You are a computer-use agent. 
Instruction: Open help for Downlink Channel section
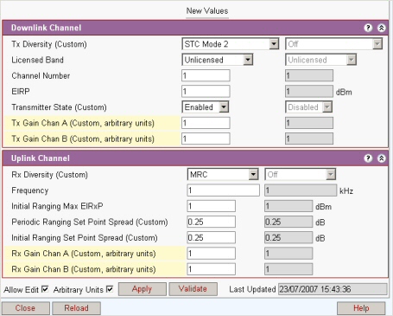[368, 28]
